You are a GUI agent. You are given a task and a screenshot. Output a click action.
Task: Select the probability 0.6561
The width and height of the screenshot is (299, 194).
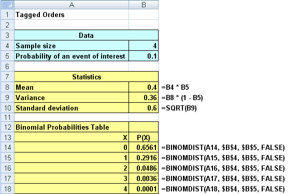(x=144, y=147)
